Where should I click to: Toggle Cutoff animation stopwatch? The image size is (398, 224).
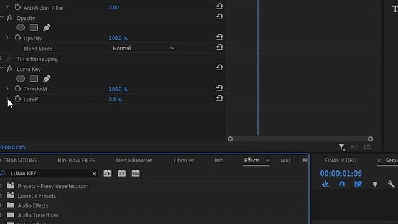[x=17, y=99]
